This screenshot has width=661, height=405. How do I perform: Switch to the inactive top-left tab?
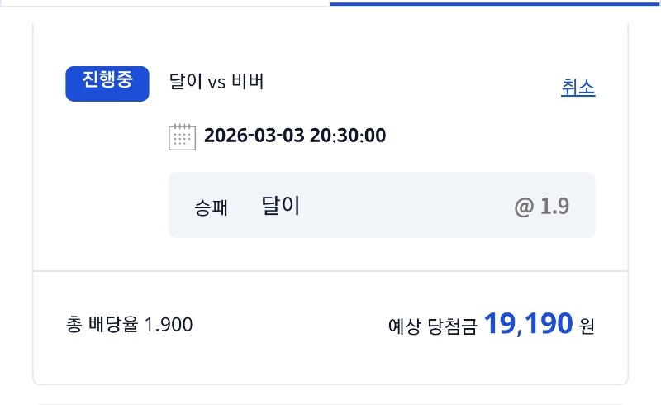(x=165, y=3)
